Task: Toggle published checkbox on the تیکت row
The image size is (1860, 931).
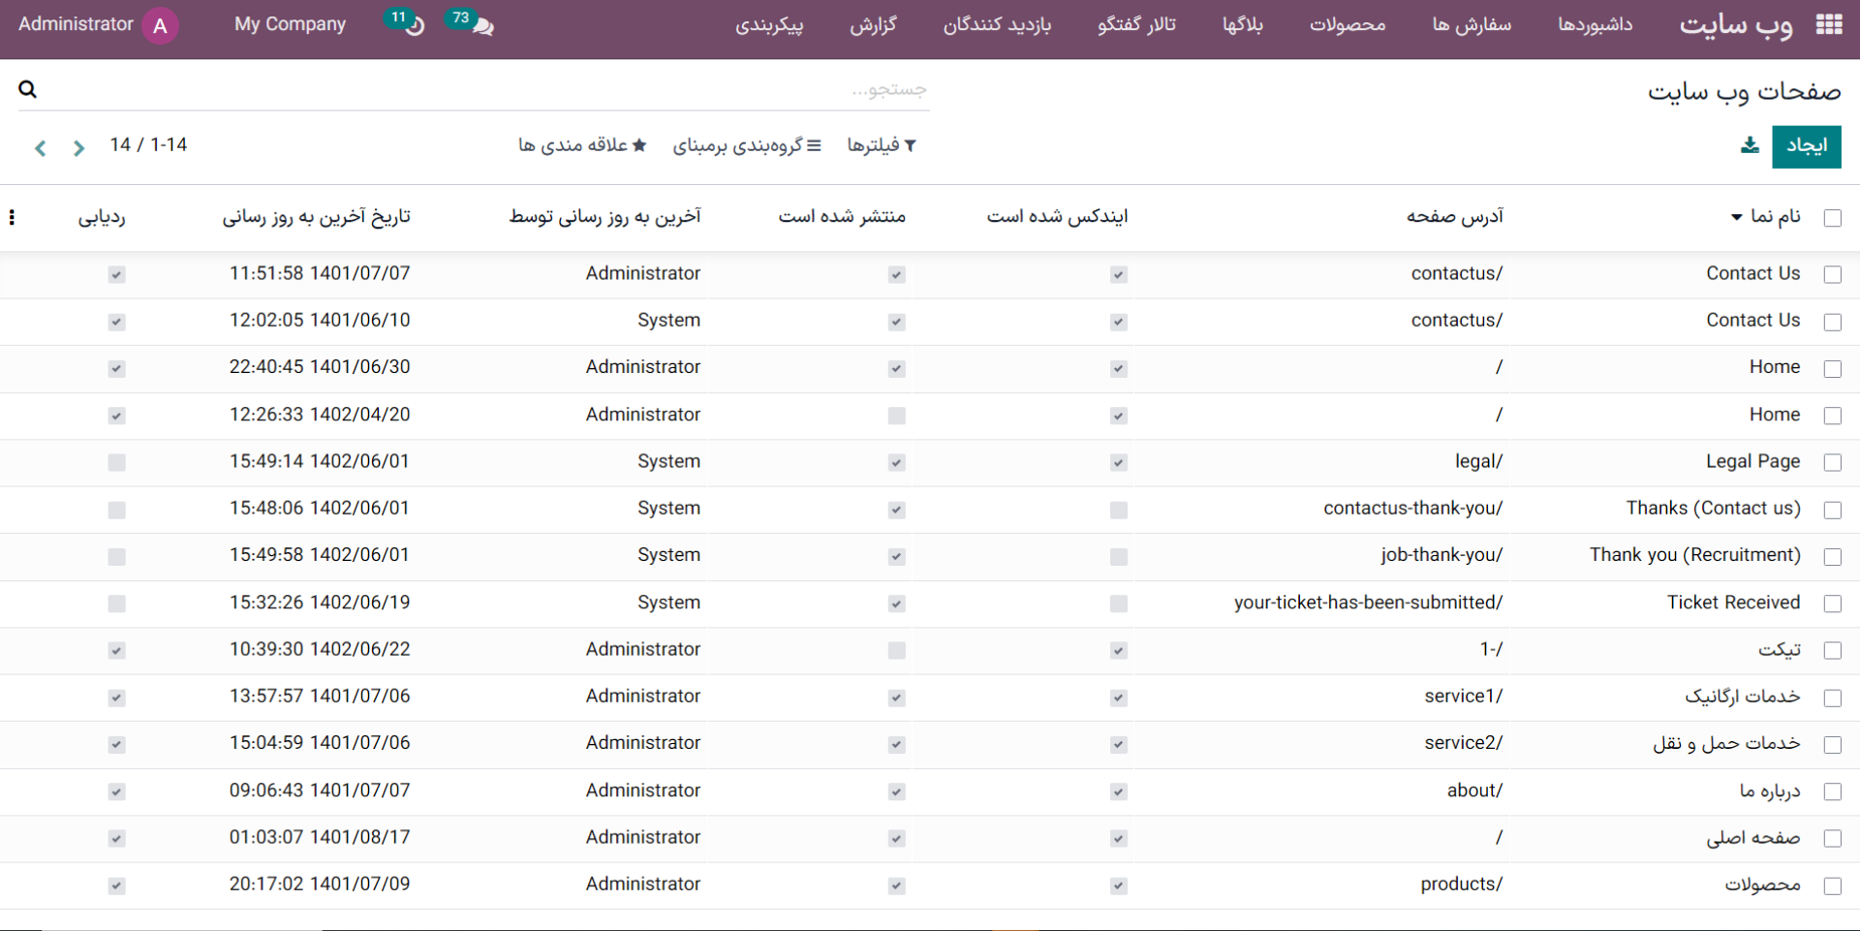Action: 896,650
